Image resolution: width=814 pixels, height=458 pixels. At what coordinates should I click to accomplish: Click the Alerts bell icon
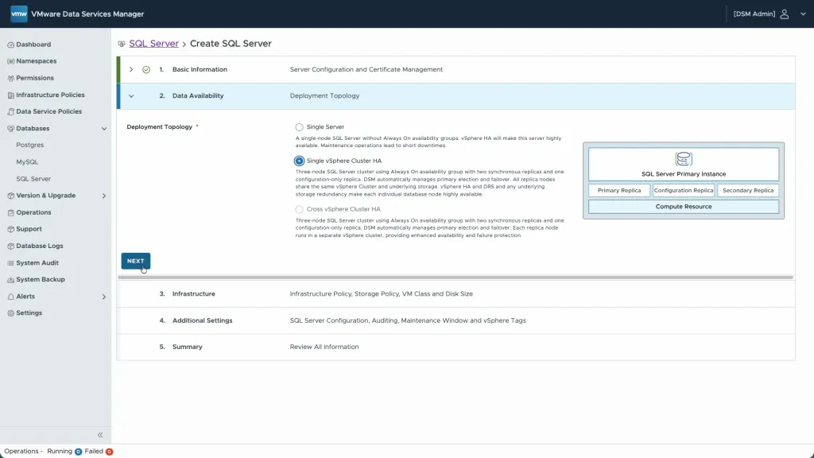[10, 297]
